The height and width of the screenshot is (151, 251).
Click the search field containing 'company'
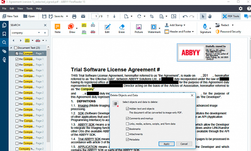pyautogui.click(x=27, y=33)
